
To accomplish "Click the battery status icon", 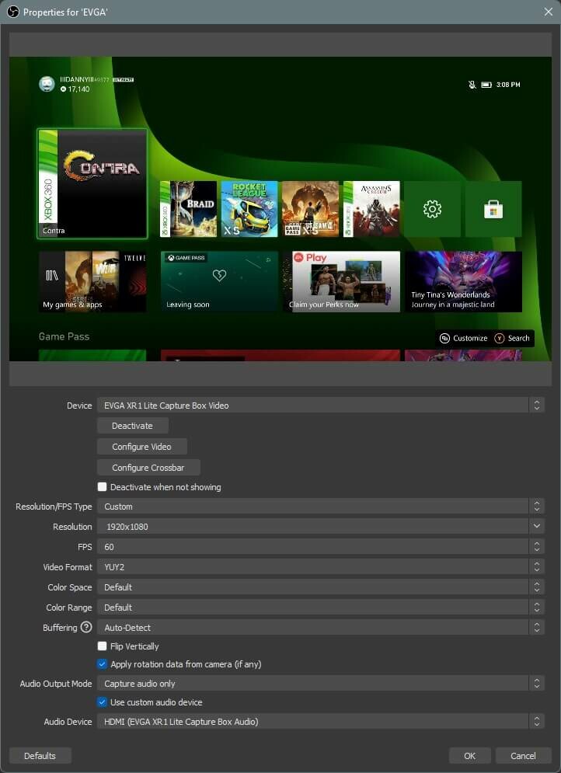I will pos(486,85).
